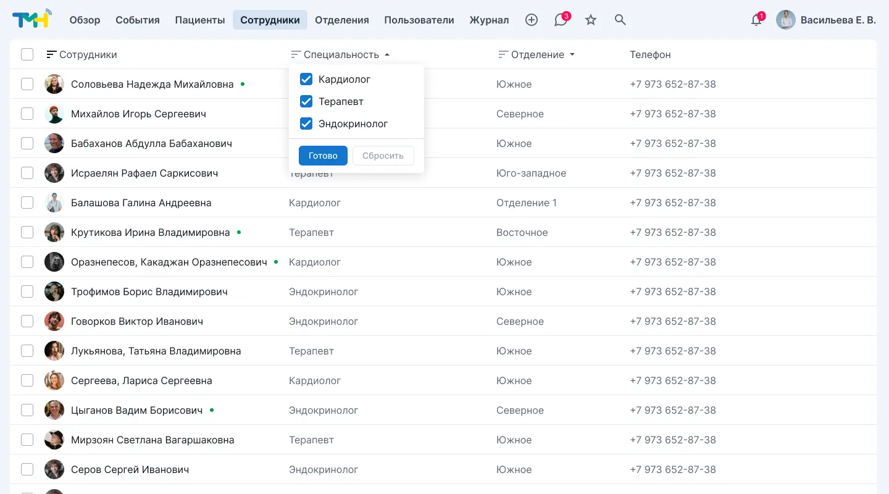Screen dimensions: 889x494
Task: Click avatar of Цыганов Вадим Борисович
Action: click(x=54, y=410)
